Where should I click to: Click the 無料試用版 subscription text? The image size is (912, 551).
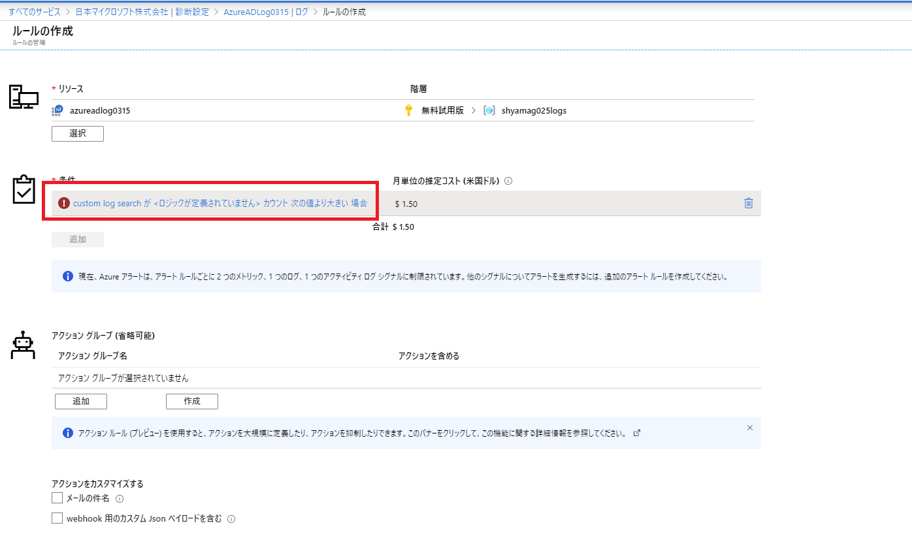tap(442, 110)
